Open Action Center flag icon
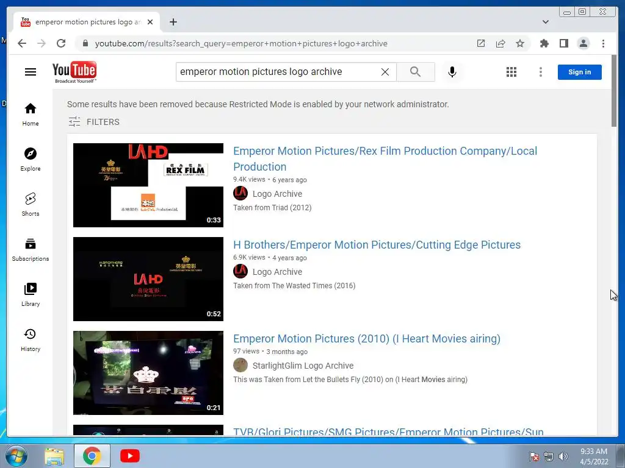The width and height of the screenshot is (625, 468). coord(533,456)
